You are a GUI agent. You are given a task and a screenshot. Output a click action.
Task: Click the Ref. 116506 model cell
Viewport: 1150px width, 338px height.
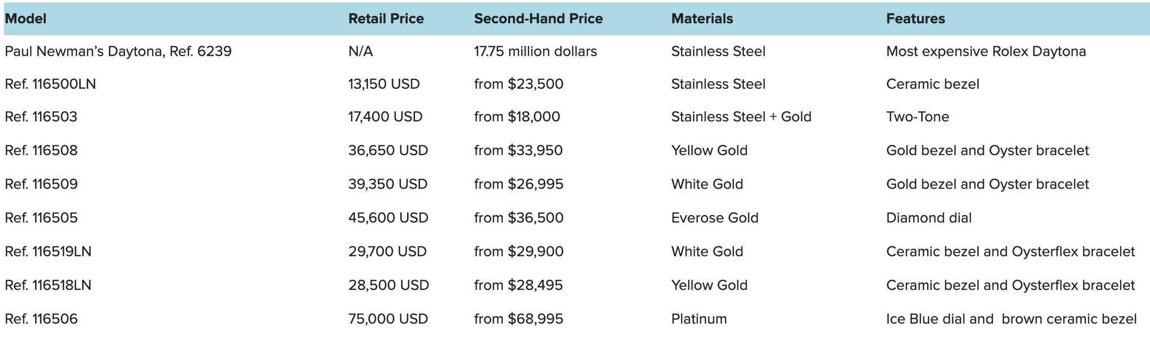coord(41,319)
